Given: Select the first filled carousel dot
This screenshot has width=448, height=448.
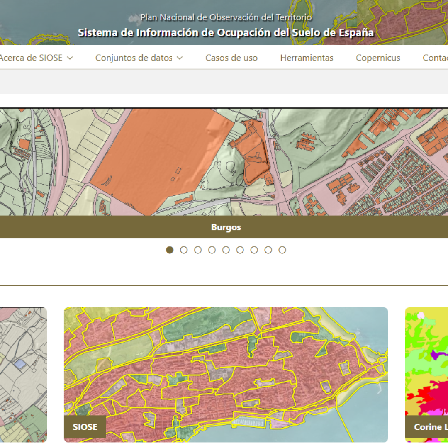Looking at the screenshot, I should [170, 250].
